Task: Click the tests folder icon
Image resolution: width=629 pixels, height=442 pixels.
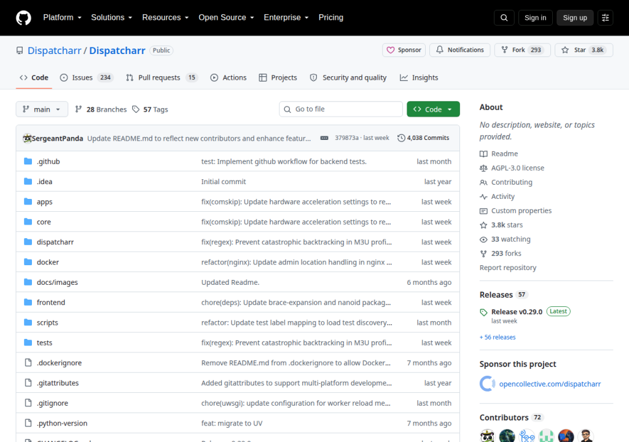Action: pos(28,343)
